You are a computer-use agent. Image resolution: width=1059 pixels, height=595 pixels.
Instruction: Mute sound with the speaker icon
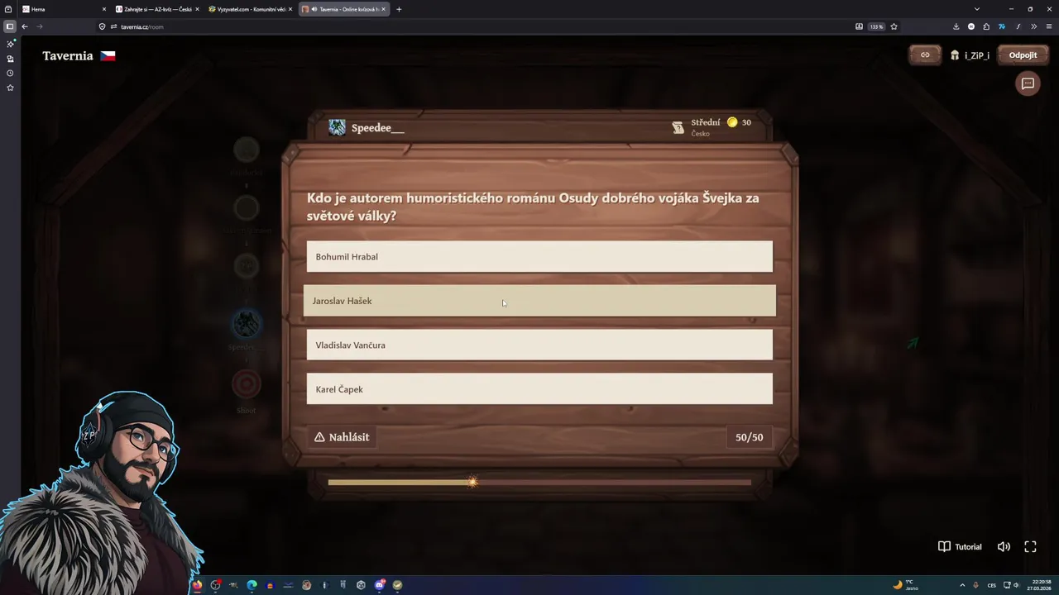[1004, 546]
